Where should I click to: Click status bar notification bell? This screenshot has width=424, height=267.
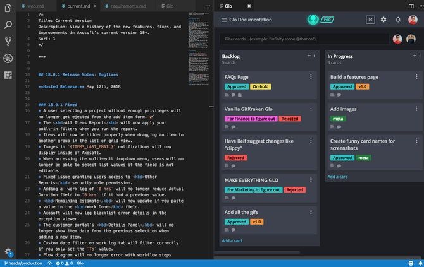point(421,263)
